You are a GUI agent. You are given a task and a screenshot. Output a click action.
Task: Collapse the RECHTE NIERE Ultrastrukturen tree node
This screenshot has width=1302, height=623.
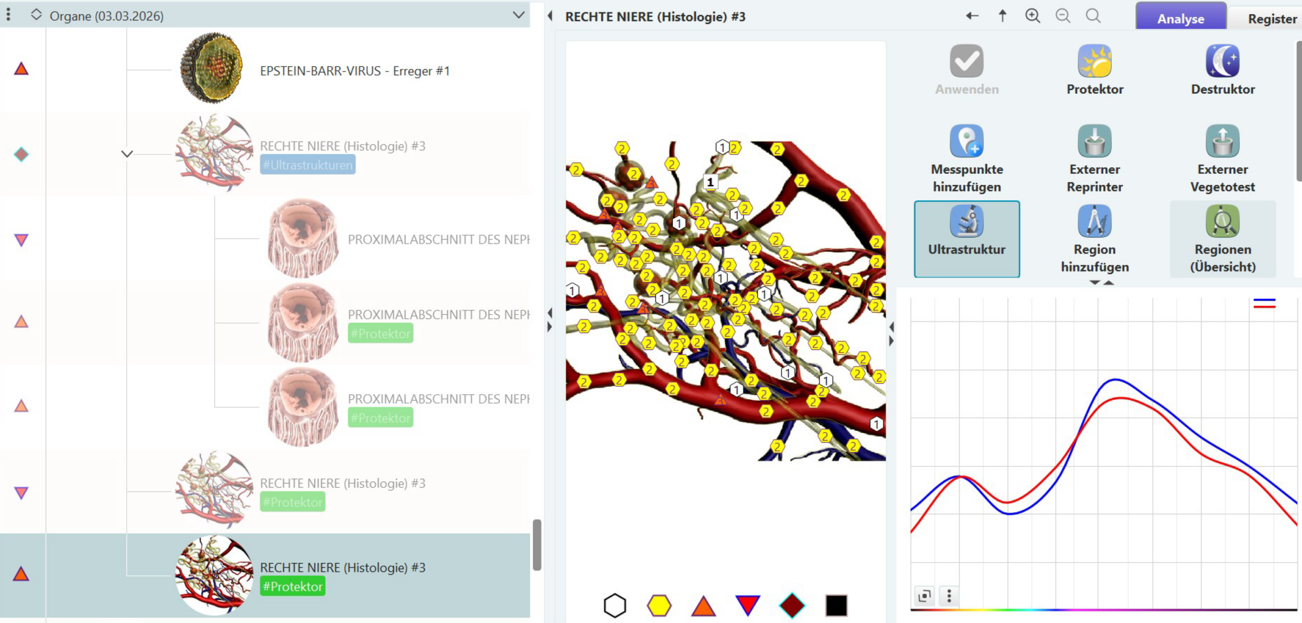(x=127, y=153)
